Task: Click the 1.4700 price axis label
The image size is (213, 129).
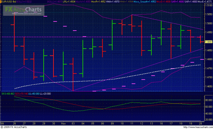Action: pyautogui.click(x=209, y=77)
